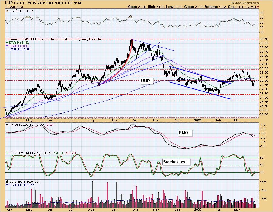Click the Low 27.94 value
The width and height of the screenshot is (273, 212).
pyautogui.click(x=174, y=7)
